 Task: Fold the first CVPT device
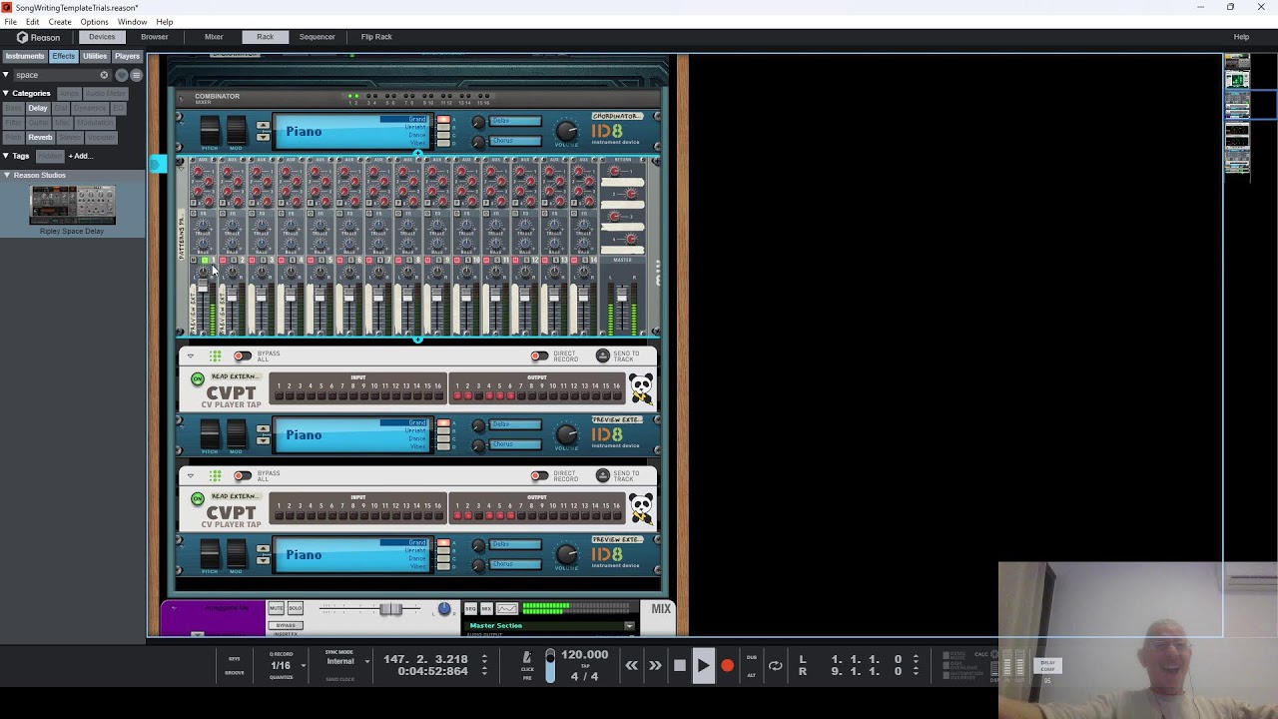(190, 356)
